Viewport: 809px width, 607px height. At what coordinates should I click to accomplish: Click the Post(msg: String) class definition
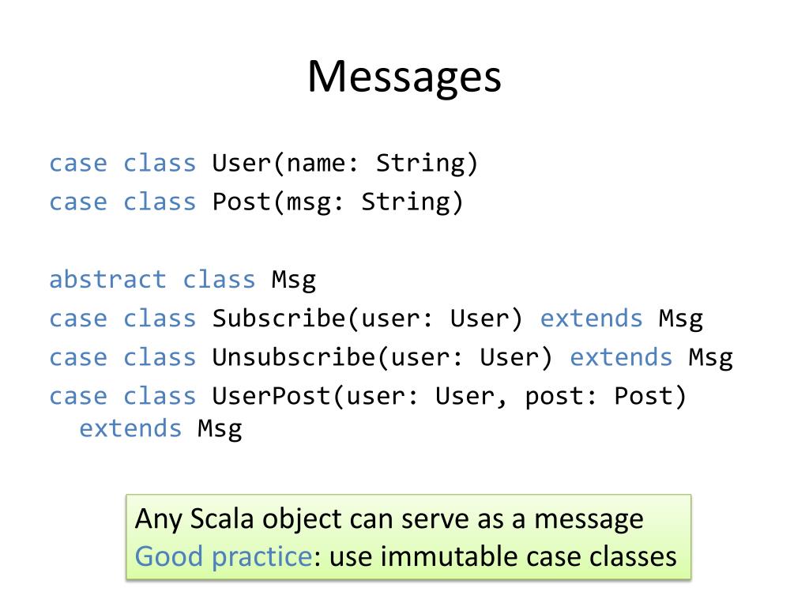coord(337,202)
